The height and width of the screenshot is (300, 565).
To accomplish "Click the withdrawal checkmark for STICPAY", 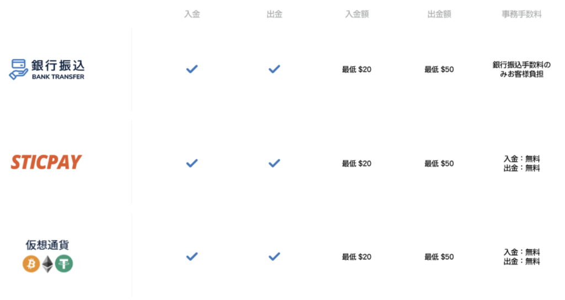I will click(x=274, y=163).
